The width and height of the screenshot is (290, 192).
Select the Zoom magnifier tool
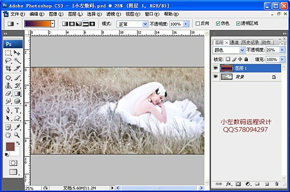pos(17,135)
